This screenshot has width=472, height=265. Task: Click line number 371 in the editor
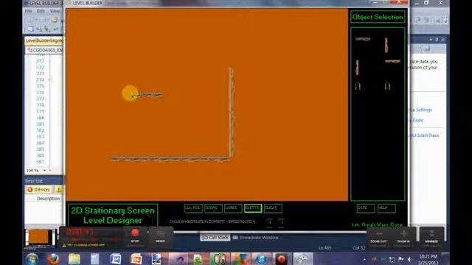41,61
